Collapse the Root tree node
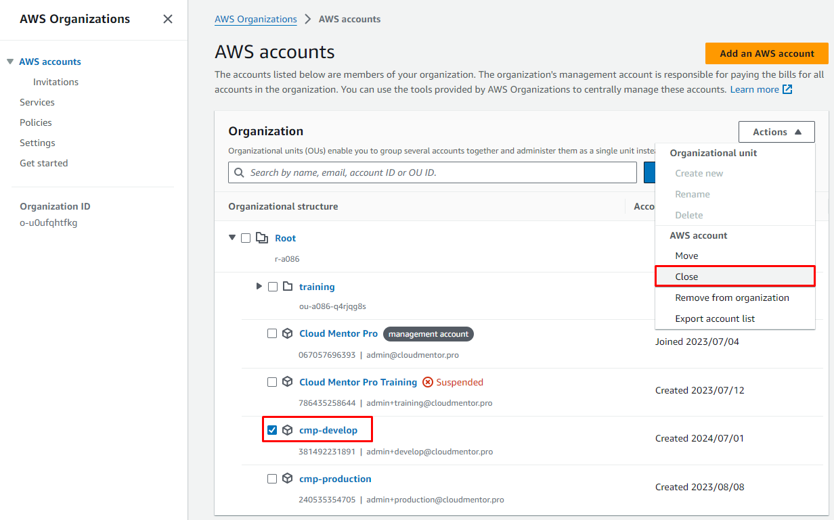834x520 pixels. point(232,238)
